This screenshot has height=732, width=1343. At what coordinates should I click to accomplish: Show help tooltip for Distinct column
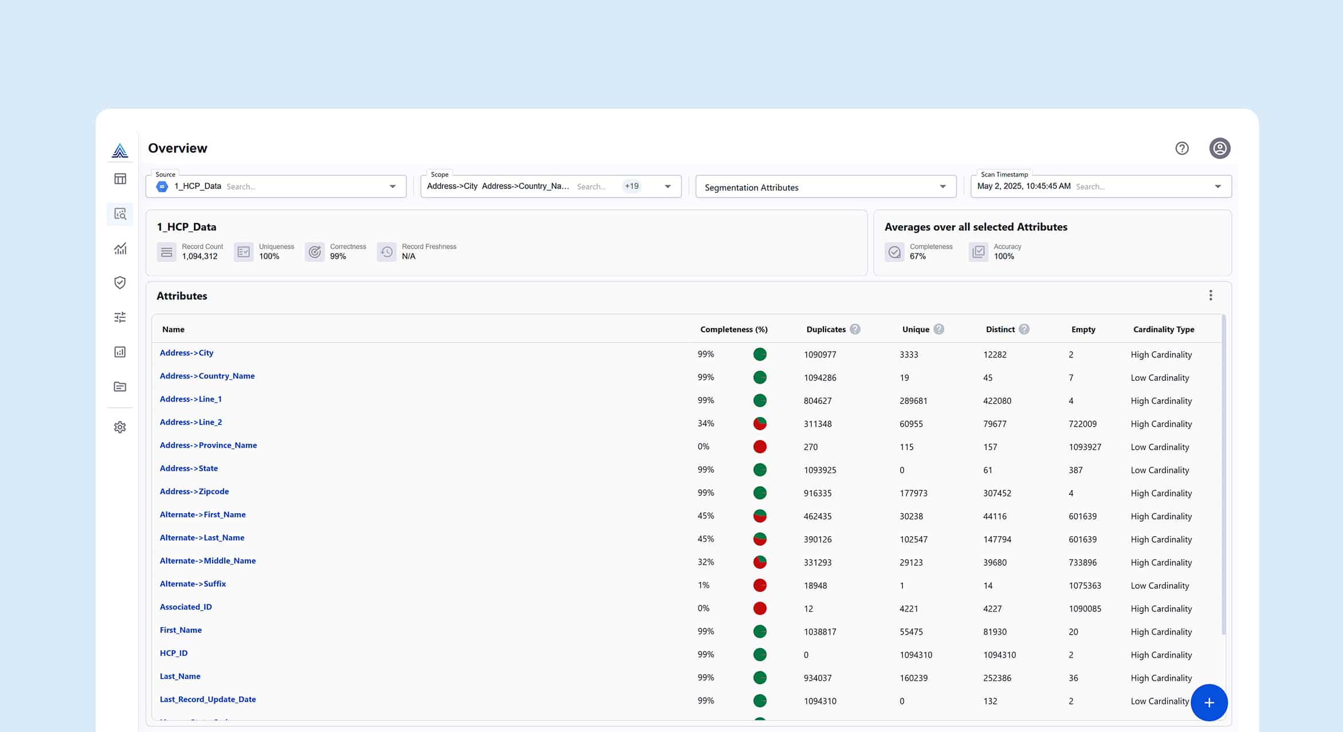pos(1024,329)
